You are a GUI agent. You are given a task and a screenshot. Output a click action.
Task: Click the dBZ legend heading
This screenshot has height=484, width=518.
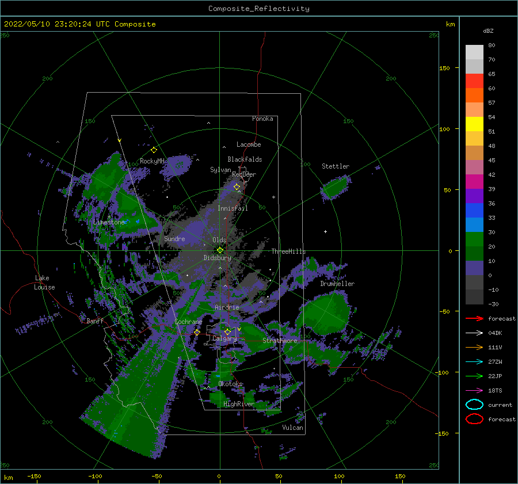(488, 31)
